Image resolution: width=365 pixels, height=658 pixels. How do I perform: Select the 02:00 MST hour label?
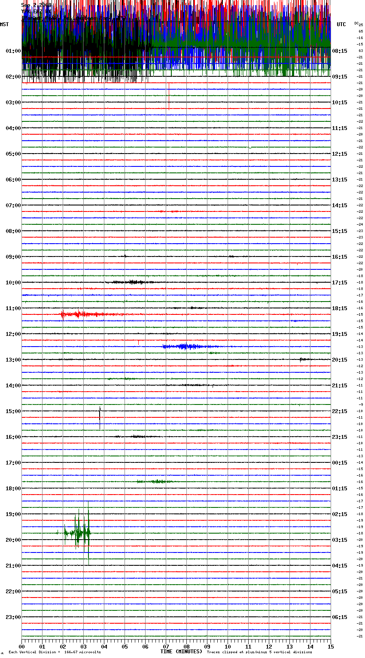click(13, 77)
